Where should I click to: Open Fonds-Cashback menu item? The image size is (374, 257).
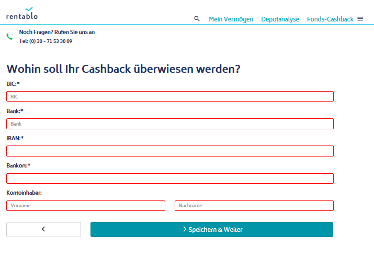point(330,19)
